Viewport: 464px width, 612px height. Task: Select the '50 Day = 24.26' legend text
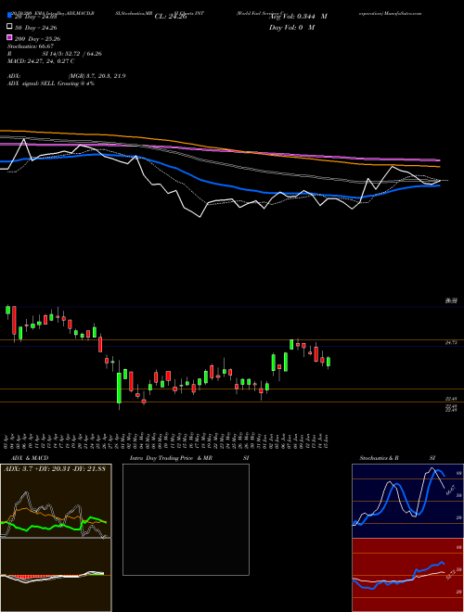[x=36, y=27]
